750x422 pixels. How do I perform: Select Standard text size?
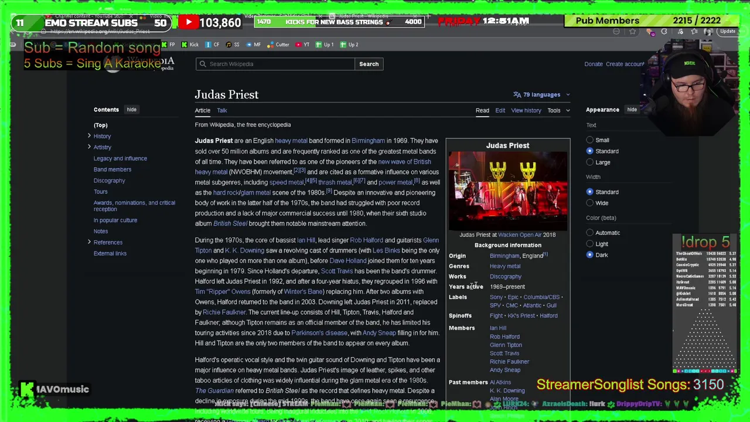pos(590,151)
